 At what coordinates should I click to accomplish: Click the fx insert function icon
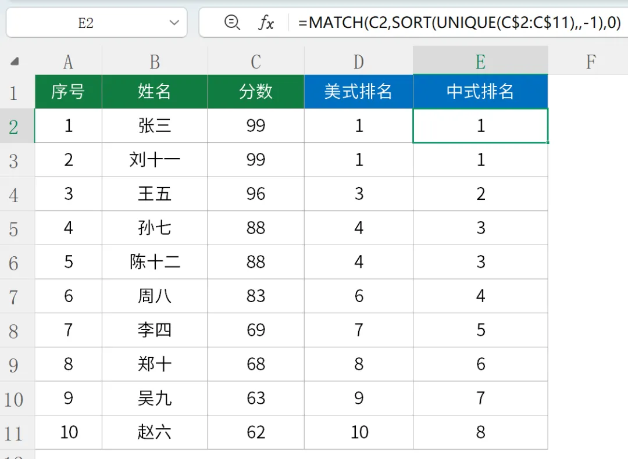(x=266, y=23)
